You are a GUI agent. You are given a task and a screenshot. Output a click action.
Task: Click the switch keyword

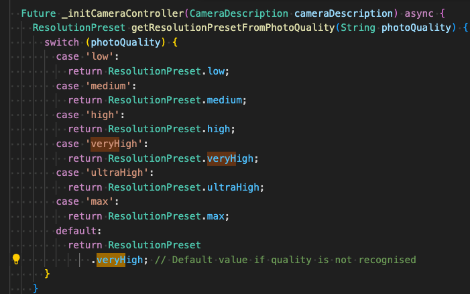pyautogui.click(x=62, y=42)
